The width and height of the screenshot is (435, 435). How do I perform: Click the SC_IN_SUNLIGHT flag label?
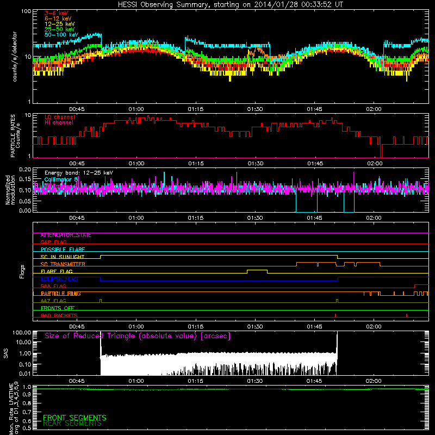pos(63,257)
